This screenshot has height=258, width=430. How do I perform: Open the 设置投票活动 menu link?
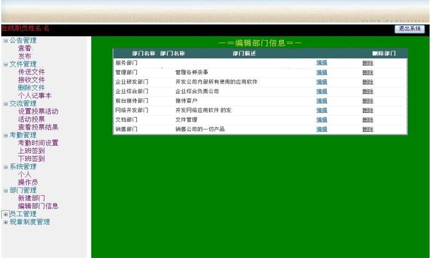[38, 112]
